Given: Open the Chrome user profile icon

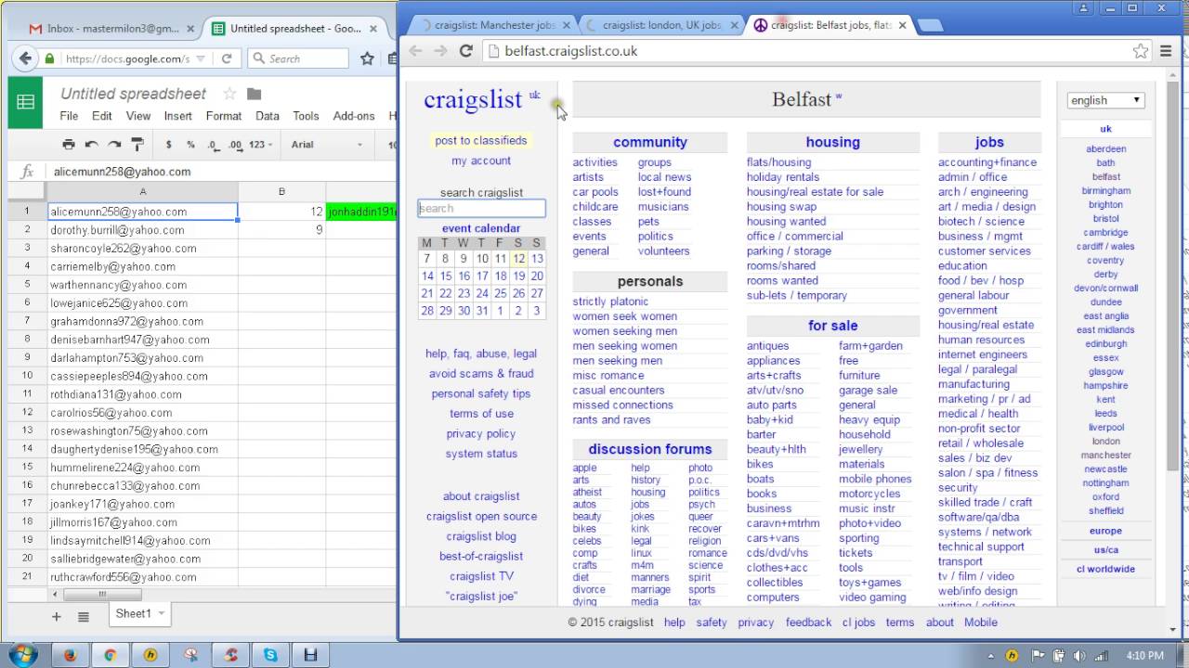Looking at the screenshot, I should point(1083,8).
